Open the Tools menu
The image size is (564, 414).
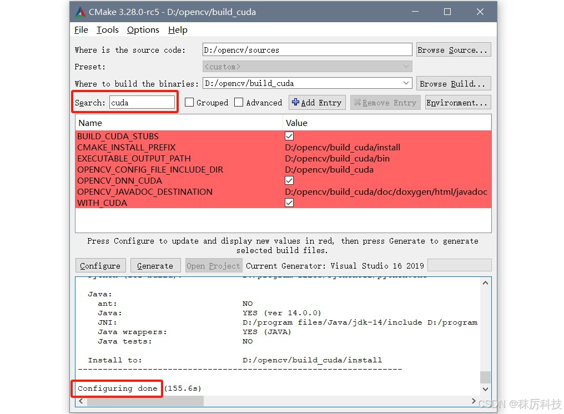[x=108, y=30]
